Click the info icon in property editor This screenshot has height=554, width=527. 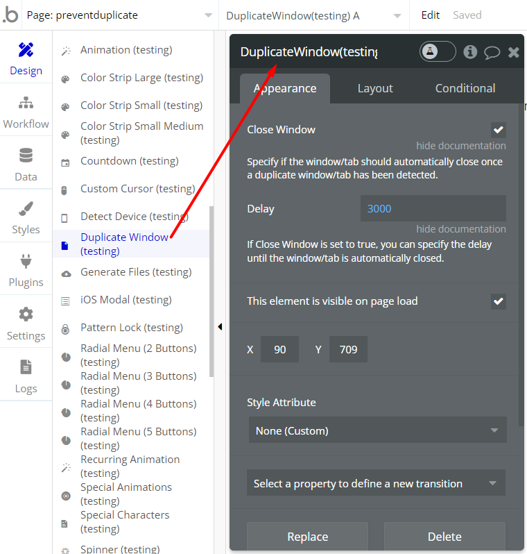[x=470, y=52]
